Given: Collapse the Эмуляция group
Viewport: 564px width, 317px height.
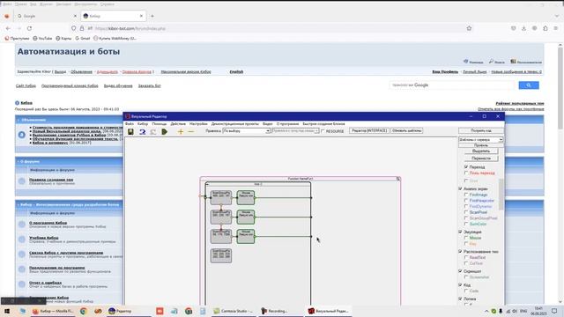Looking at the screenshot, I should tap(460, 232).
